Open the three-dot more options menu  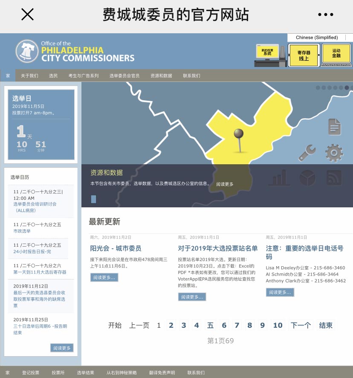pos(326,15)
